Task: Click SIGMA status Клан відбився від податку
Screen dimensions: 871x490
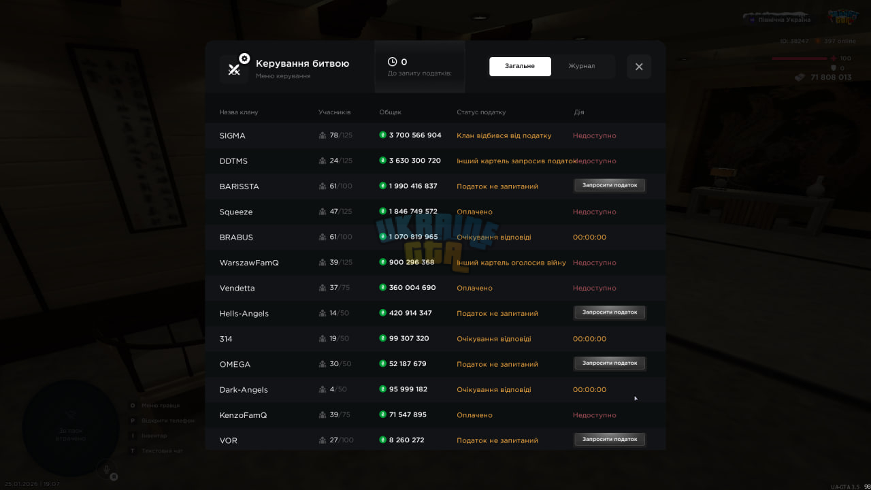Action: click(504, 135)
